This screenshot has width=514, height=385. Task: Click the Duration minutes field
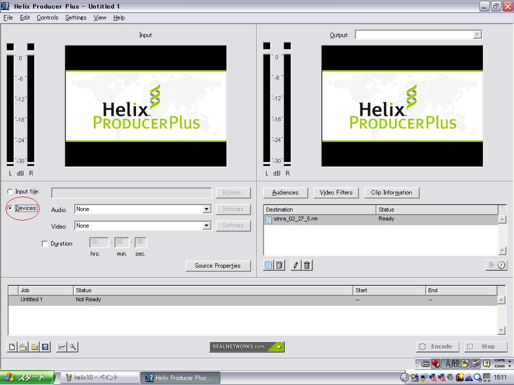(121, 242)
